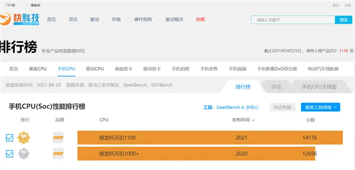Open the 硬件狗狗 navigation item
The image size is (355, 170).
coord(143,20)
